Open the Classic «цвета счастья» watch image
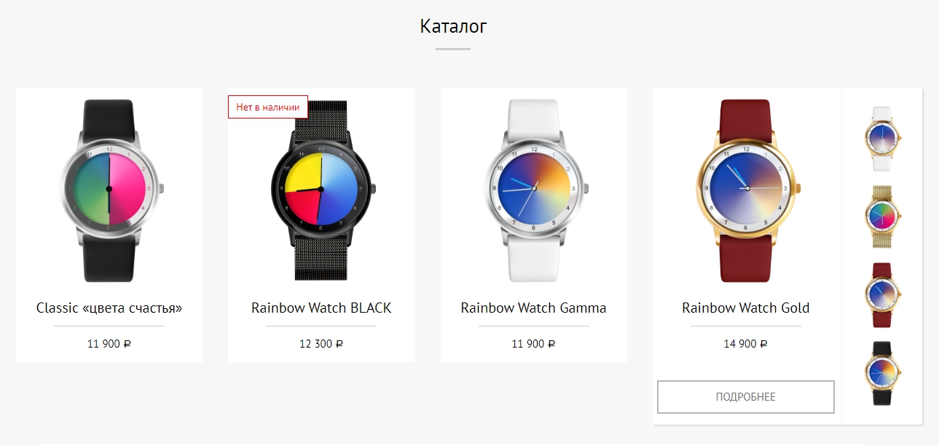Viewport: 939px width, 445px height. tap(109, 191)
